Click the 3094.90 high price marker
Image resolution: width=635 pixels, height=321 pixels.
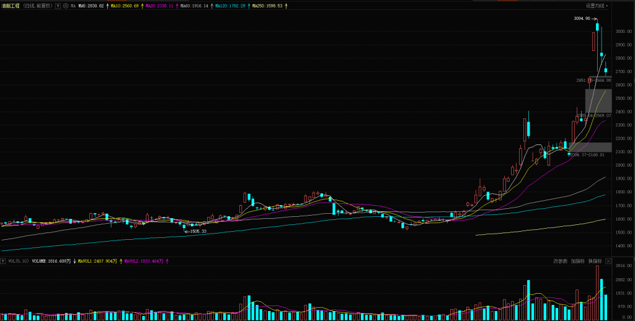click(x=582, y=19)
